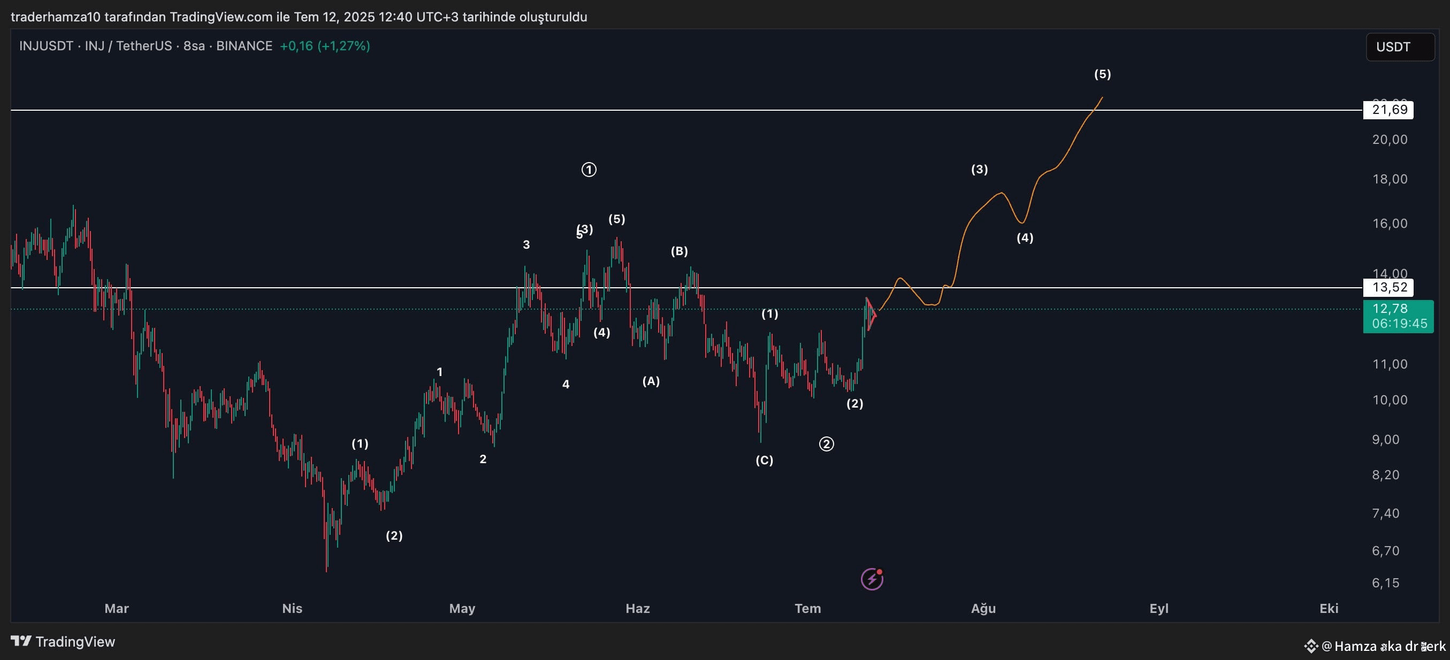Click the 8sa interval label in the title
This screenshot has width=1450, height=660.
(194, 46)
